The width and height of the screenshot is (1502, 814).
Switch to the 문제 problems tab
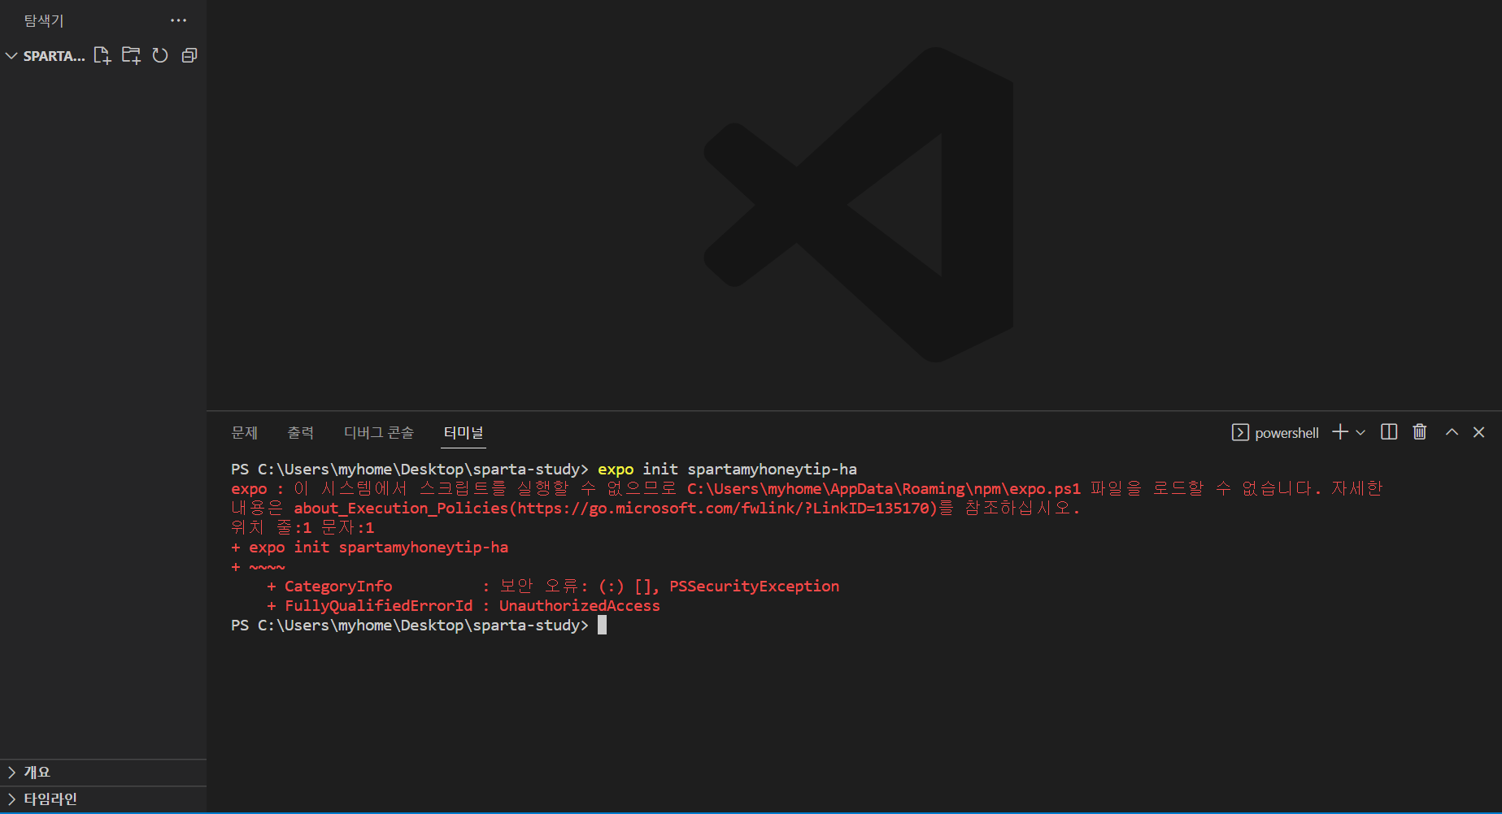(244, 433)
